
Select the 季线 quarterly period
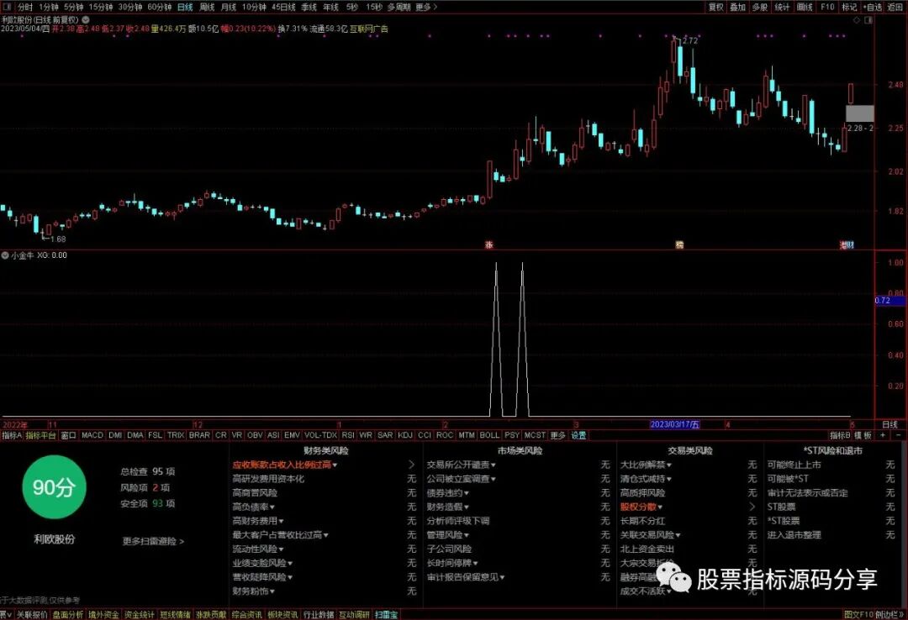[309, 7]
